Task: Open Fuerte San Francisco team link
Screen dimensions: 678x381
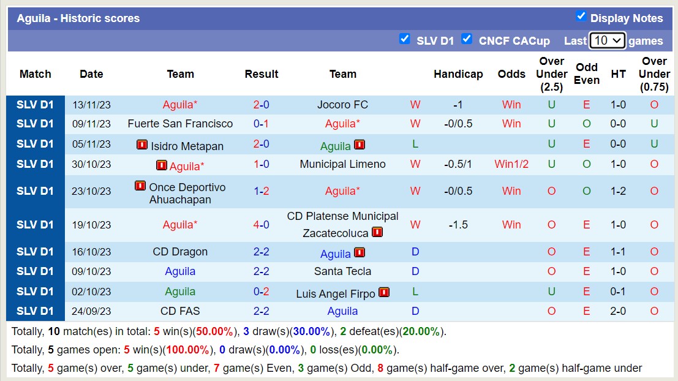Action: (180, 124)
